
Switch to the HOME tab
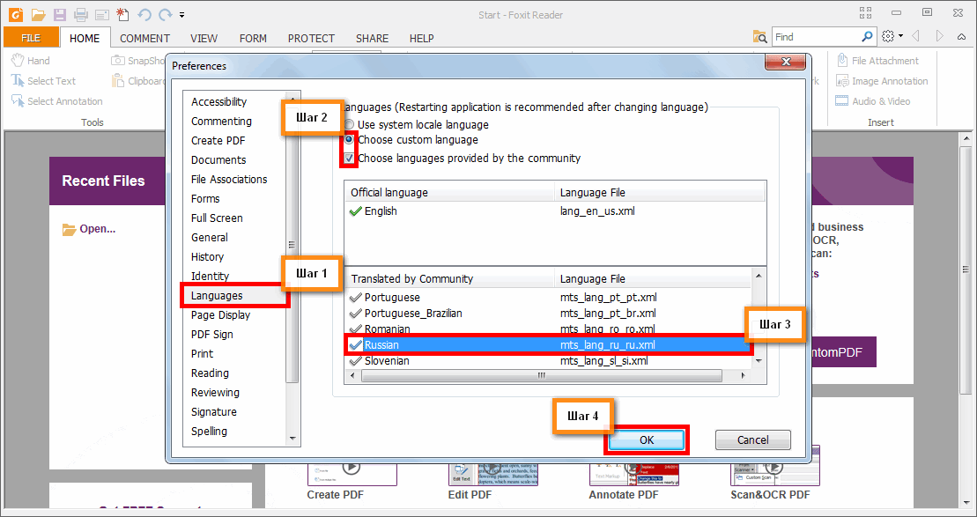pyautogui.click(x=85, y=38)
